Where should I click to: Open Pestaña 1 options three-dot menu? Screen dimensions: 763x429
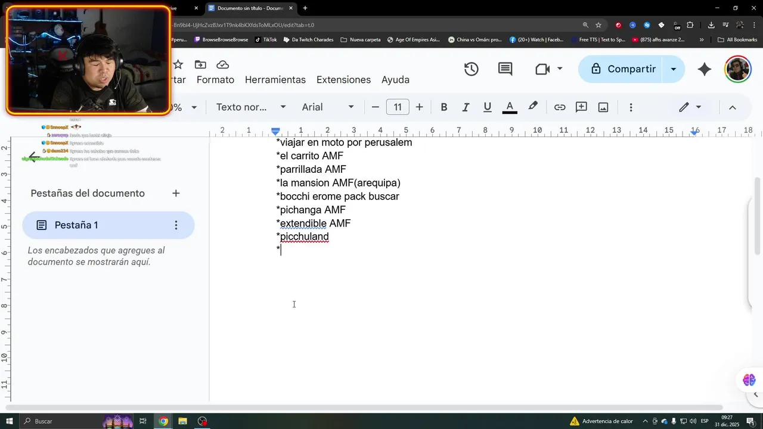[x=176, y=225]
